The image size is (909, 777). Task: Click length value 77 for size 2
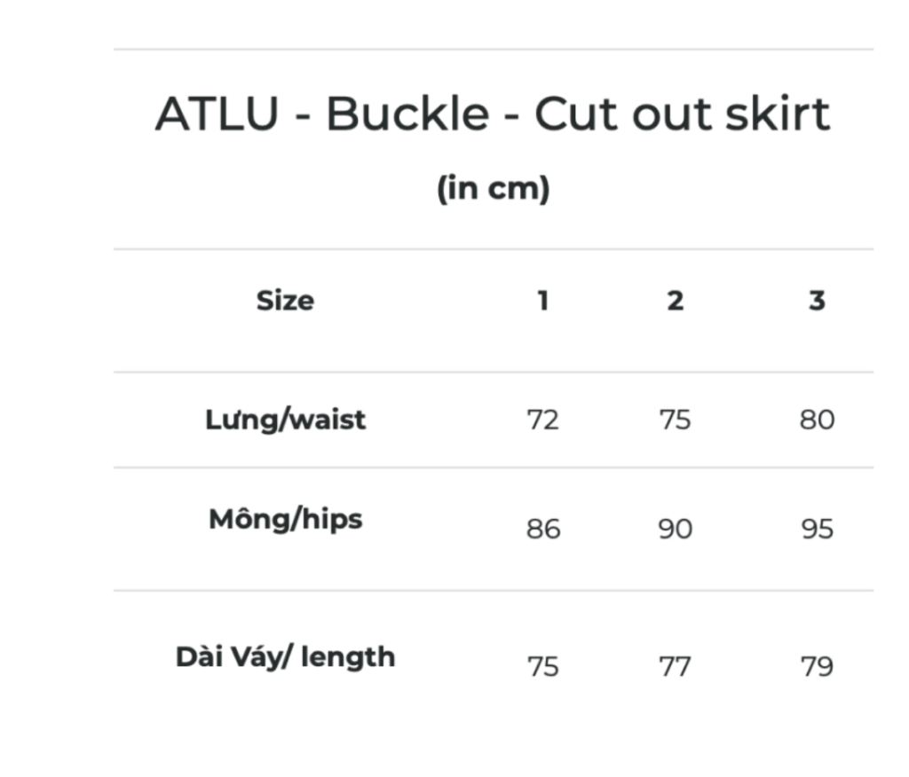click(675, 666)
